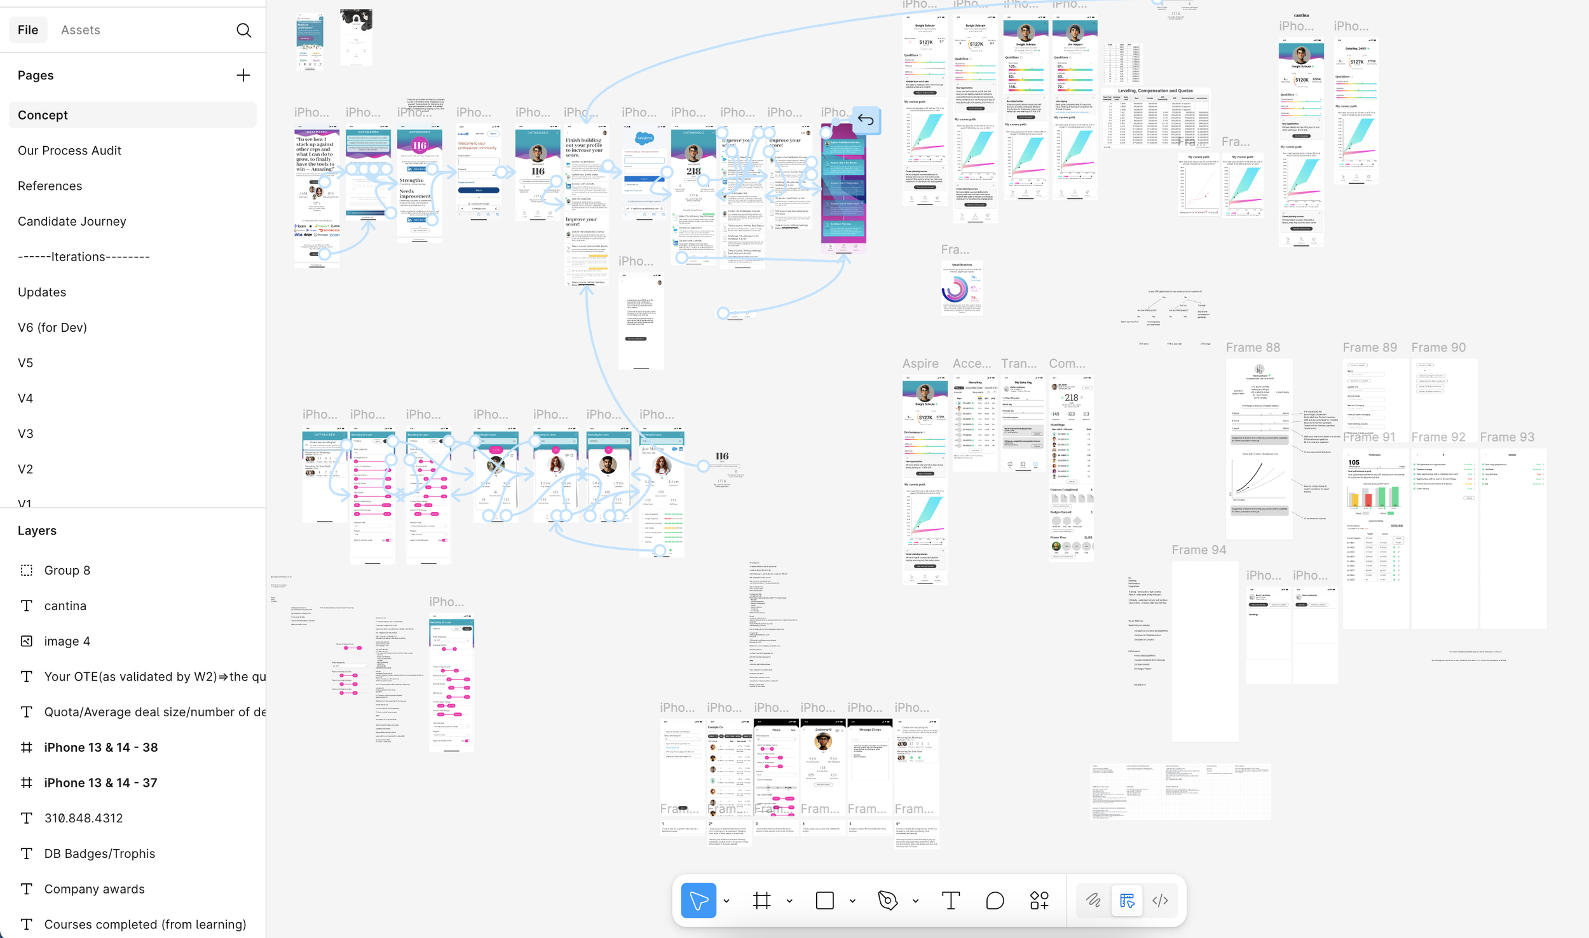Select the Group 8 layer

(67, 570)
